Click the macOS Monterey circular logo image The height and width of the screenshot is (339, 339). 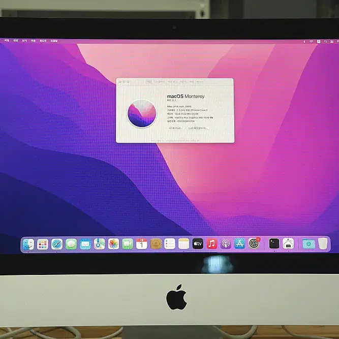pos(142,113)
